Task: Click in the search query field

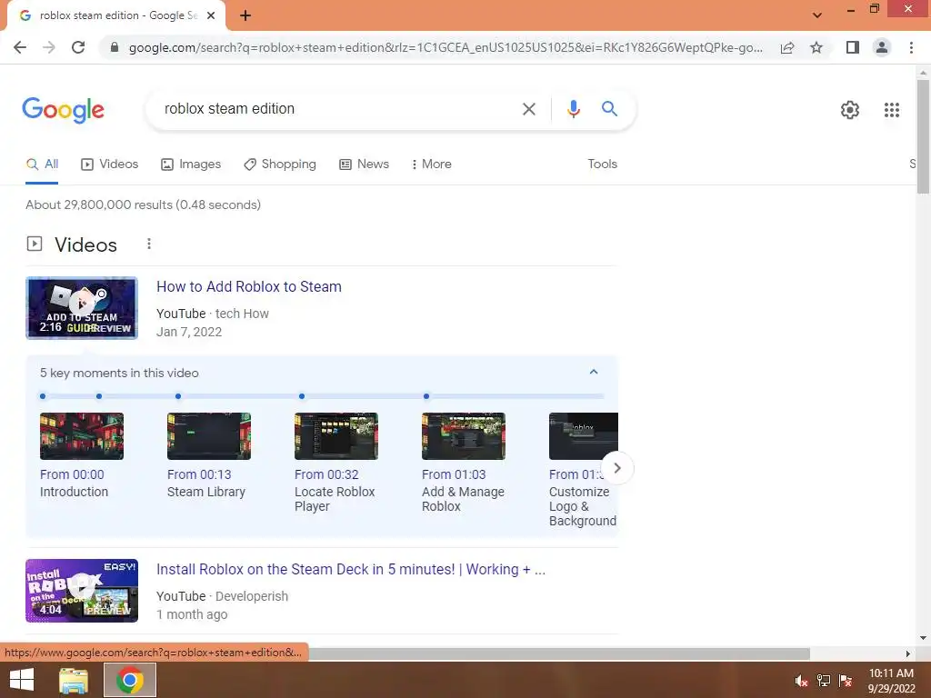Action: [x=335, y=109]
